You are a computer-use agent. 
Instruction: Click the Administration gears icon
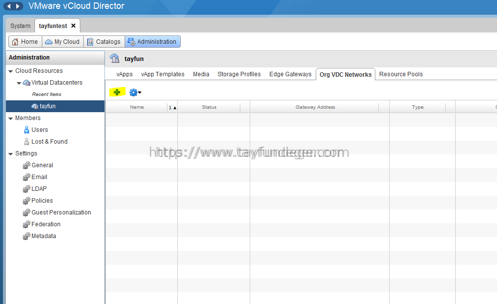click(x=131, y=42)
